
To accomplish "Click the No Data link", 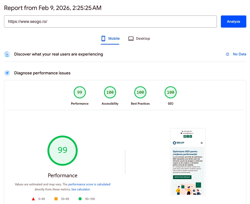I will tap(239, 54).
